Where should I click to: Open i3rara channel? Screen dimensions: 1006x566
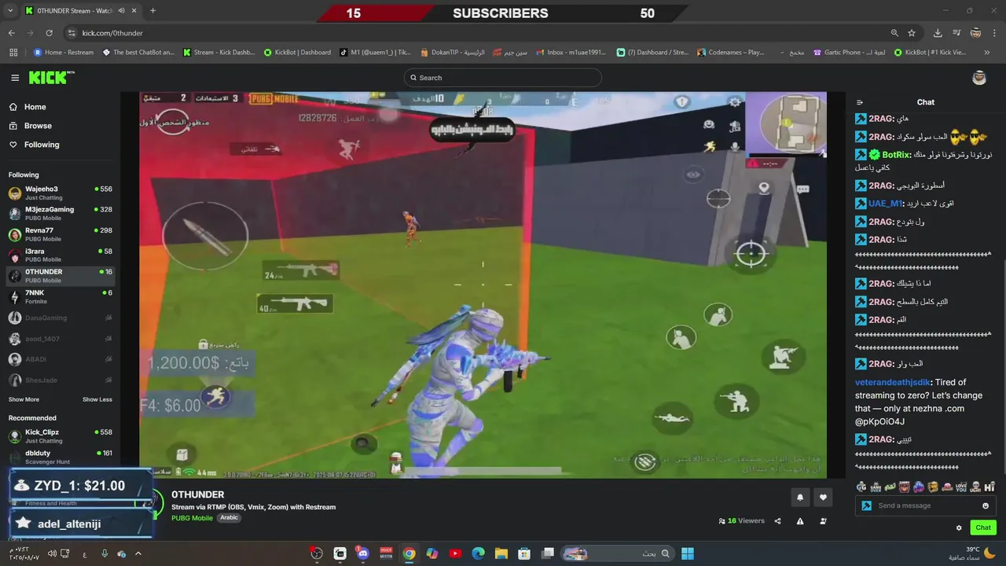pos(61,255)
